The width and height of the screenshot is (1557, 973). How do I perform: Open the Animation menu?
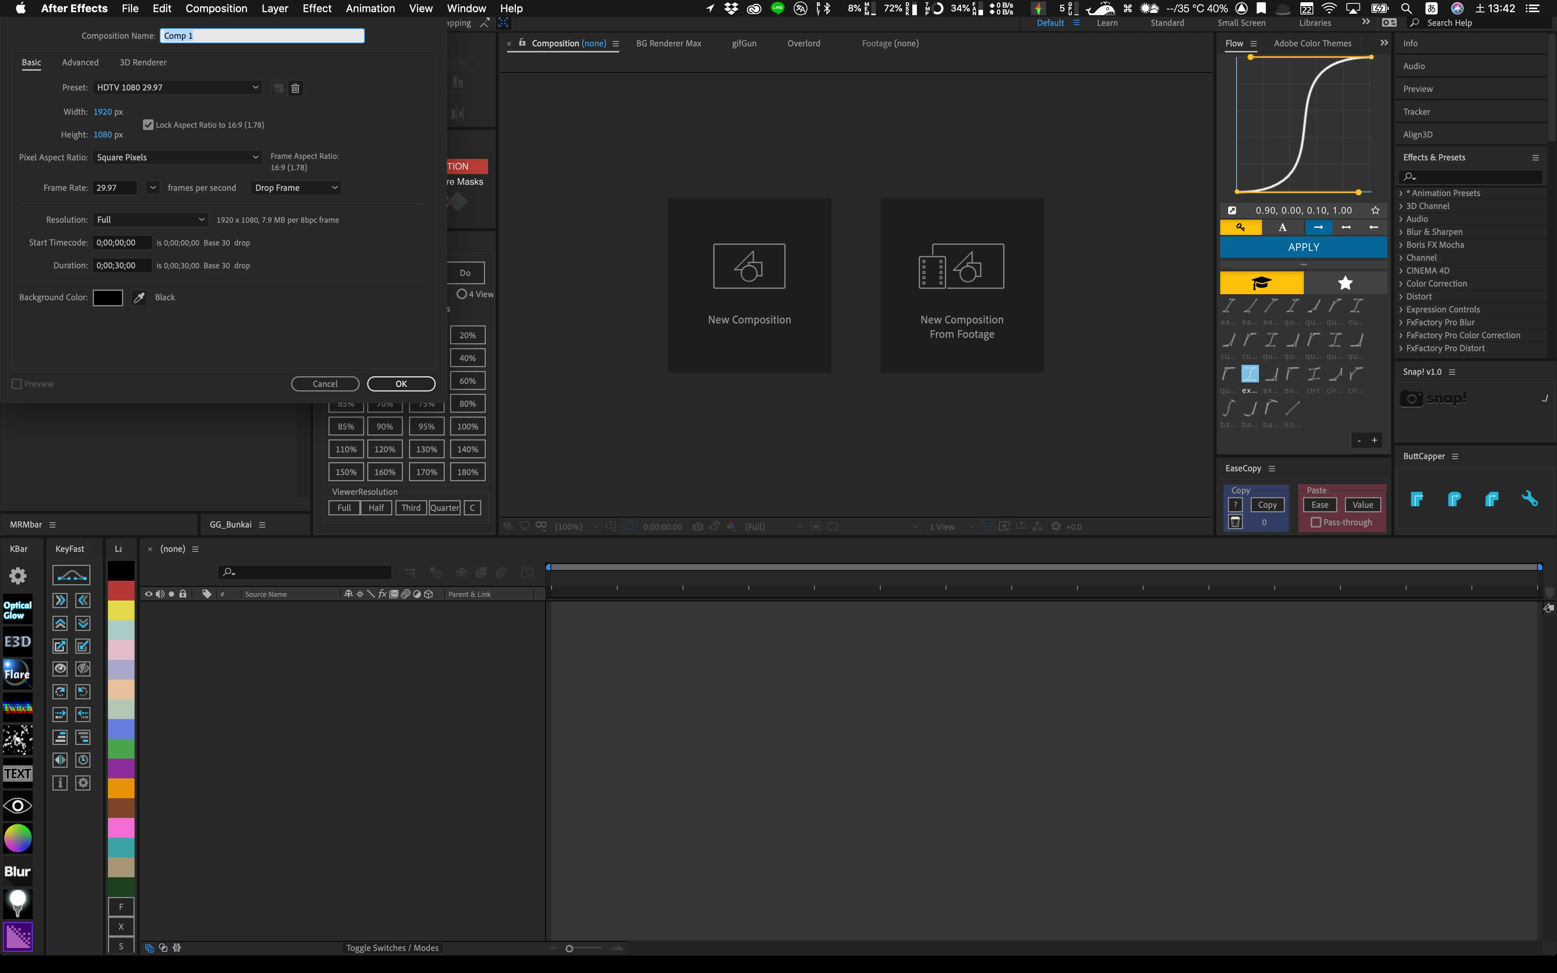tap(370, 8)
